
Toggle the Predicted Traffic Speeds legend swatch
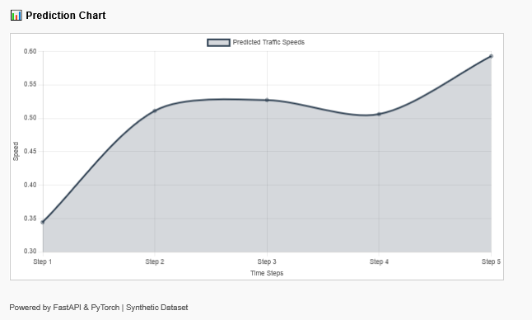click(218, 42)
